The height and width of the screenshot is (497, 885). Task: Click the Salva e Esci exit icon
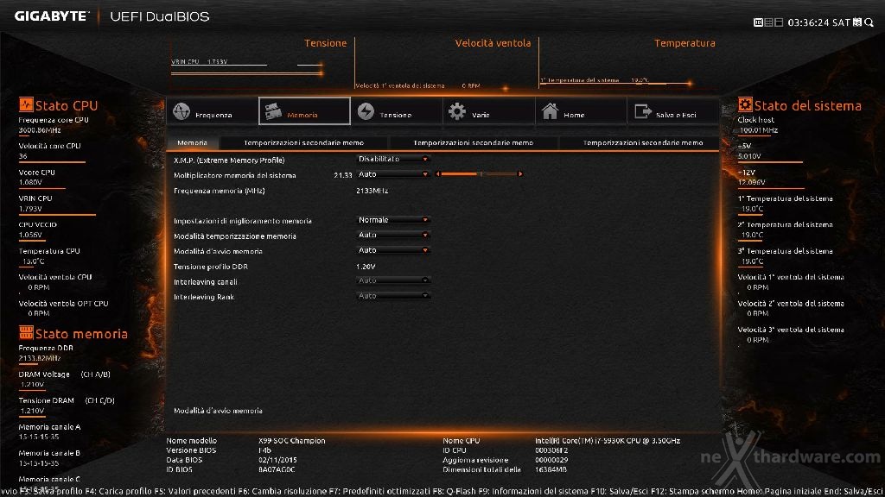point(643,111)
